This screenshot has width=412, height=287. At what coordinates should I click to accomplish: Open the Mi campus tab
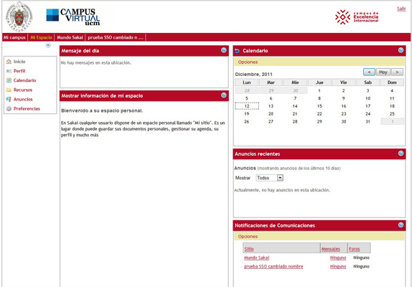(x=14, y=37)
